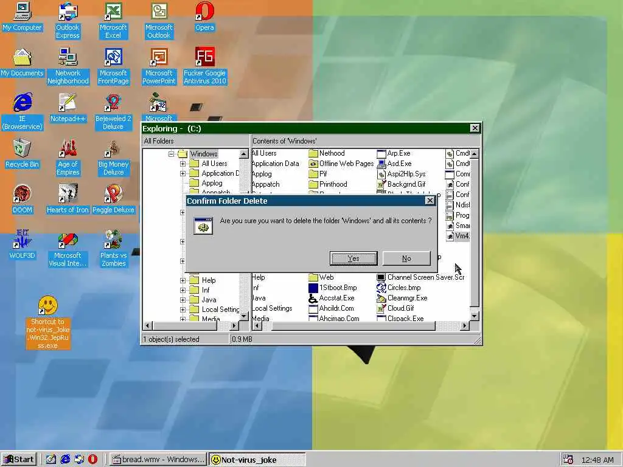Launch the Microsoft PowerPoint shortcut
The image size is (623, 467).
click(159, 66)
